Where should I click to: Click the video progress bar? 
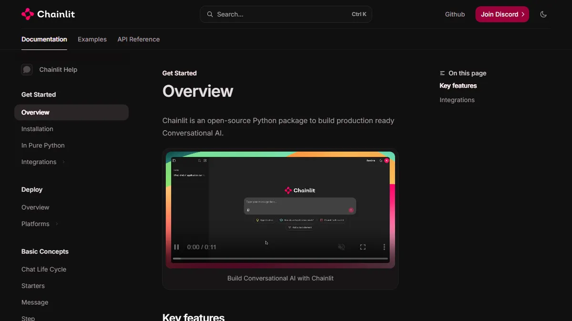coord(280,259)
